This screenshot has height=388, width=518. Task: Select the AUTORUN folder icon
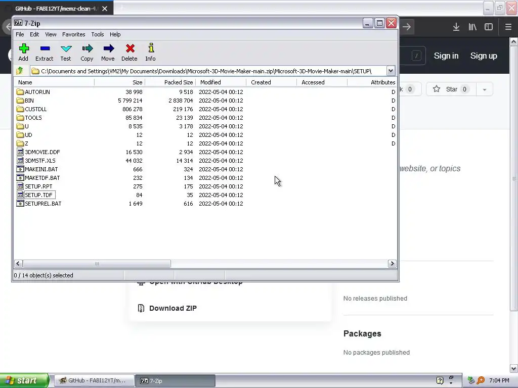(20, 92)
